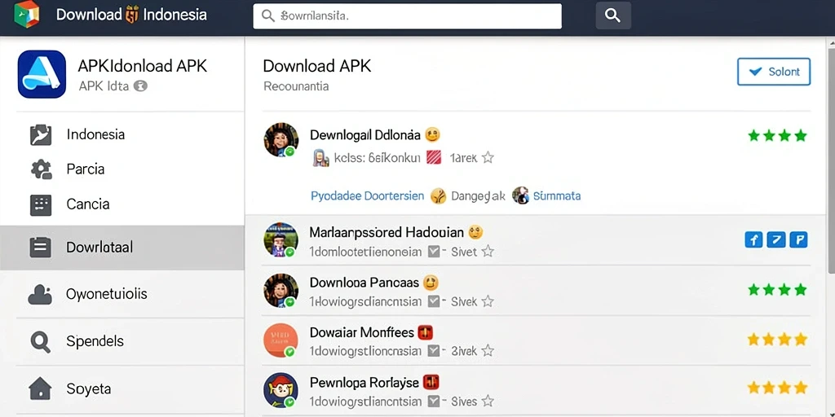The height and width of the screenshot is (417, 835).
Task: Star the Pewnlopa Rorlayse entry
Action: pyautogui.click(x=488, y=401)
